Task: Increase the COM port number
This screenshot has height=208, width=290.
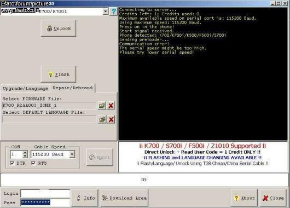Action: click(x=25, y=153)
